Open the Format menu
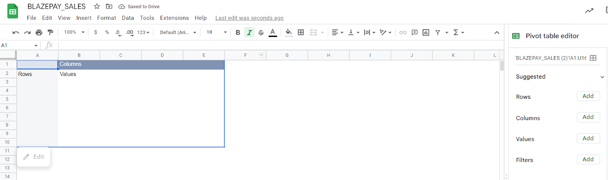 (106, 18)
